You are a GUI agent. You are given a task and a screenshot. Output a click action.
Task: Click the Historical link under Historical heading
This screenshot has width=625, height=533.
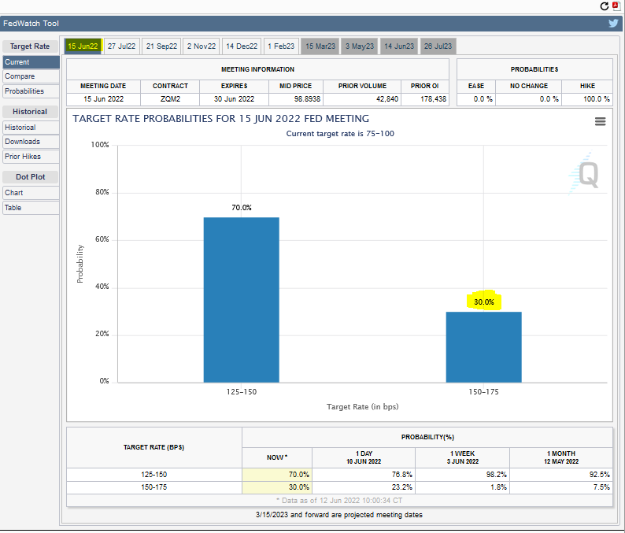[x=31, y=128]
